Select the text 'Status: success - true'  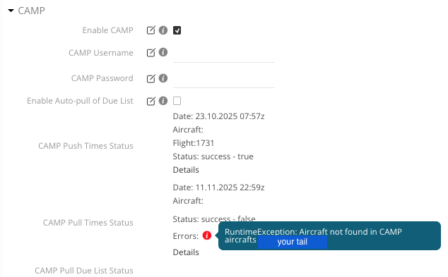click(x=213, y=156)
